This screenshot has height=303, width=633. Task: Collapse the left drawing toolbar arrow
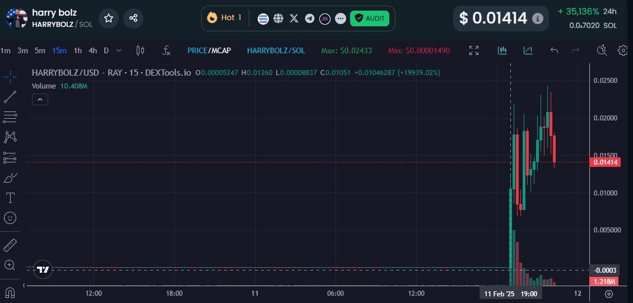pyautogui.click(x=24, y=286)
